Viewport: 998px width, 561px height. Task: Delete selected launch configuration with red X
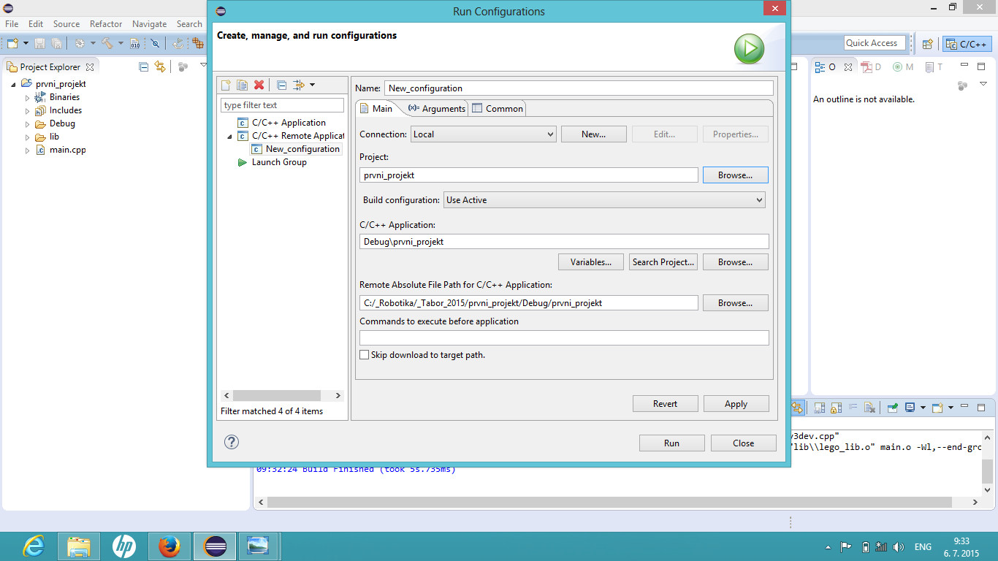(x=259, y=85)
